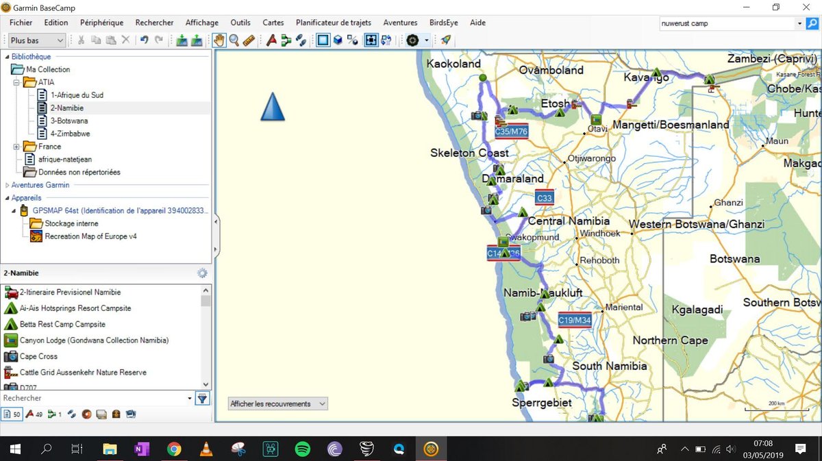822x461 pixels.
Task: Open the Cartes menu
Action: pos(273,23)
